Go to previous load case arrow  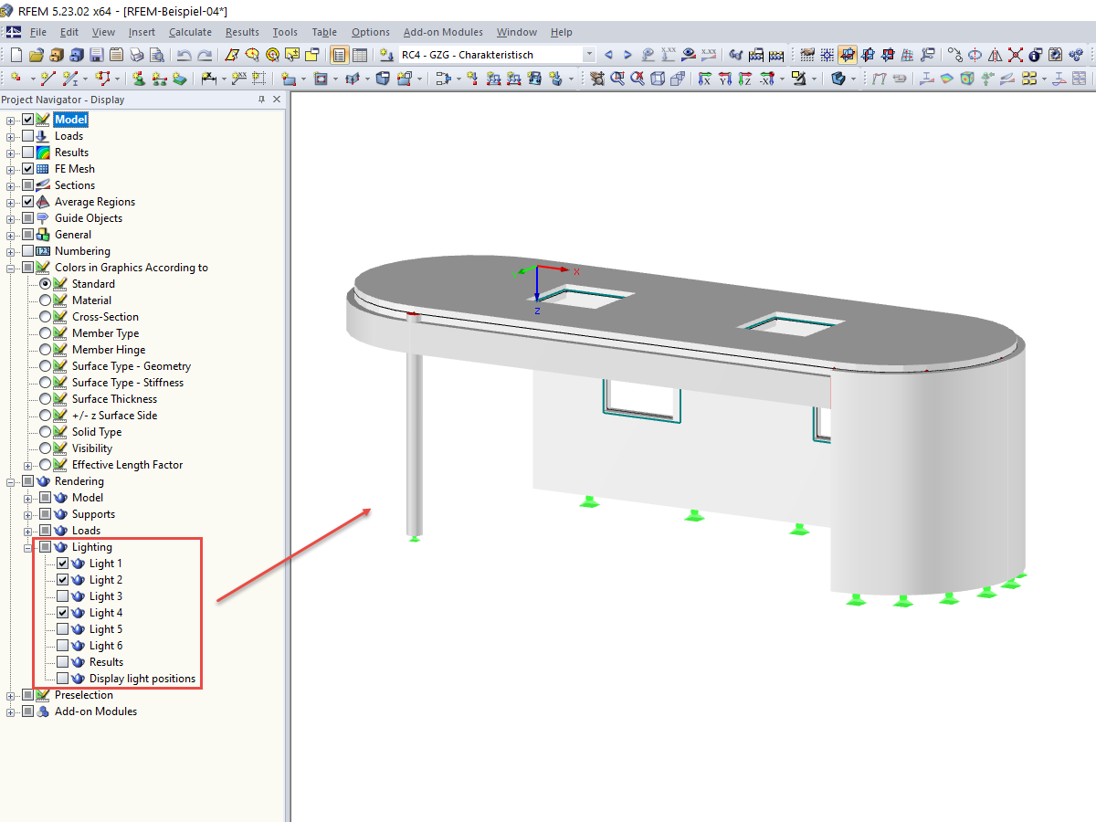608,55
